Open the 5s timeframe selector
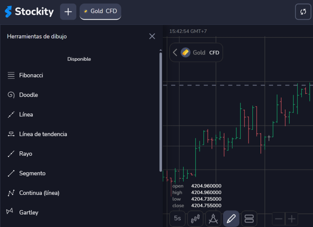Image resolution: width=313 pixels, height=227 pixels. point(177,218)
